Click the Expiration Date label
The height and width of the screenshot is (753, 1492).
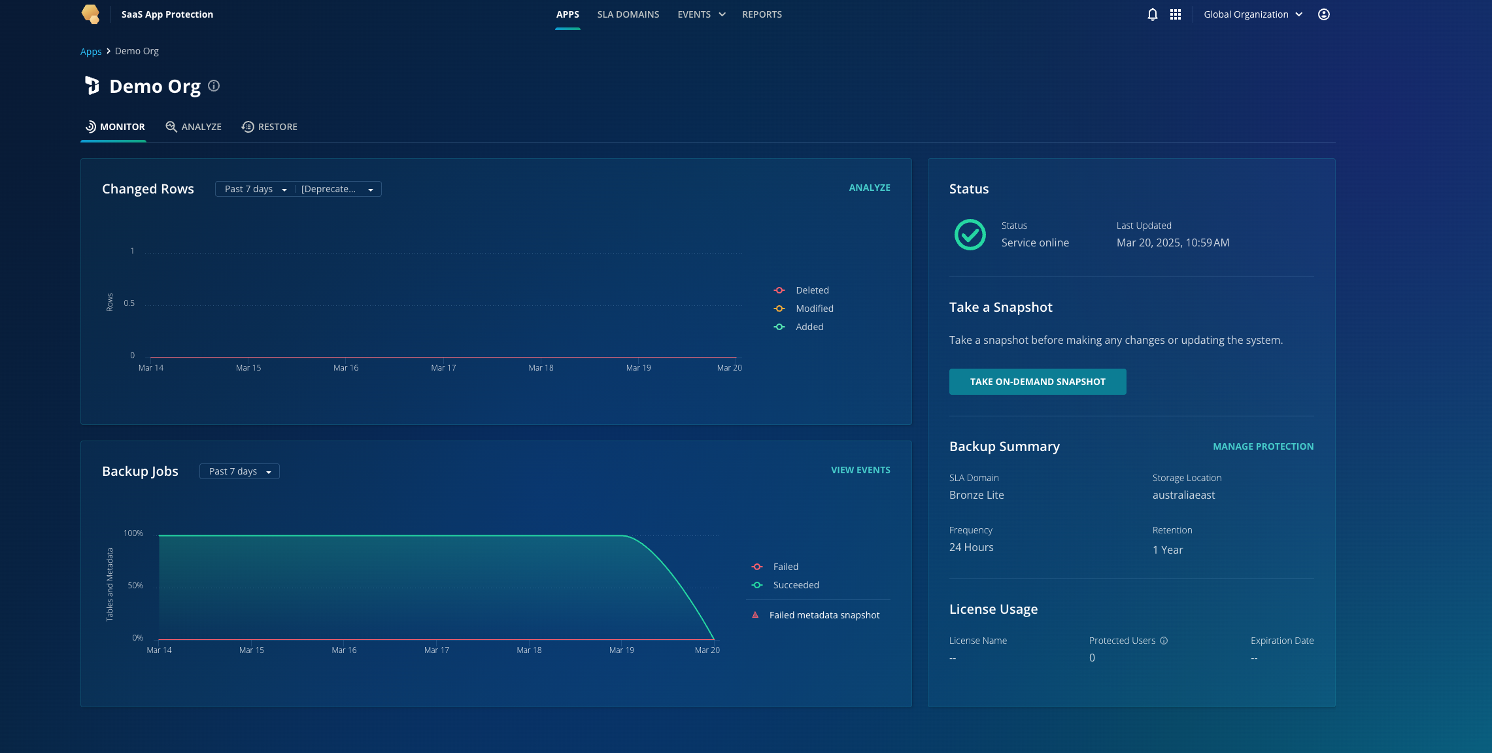tap(1282, 641)
